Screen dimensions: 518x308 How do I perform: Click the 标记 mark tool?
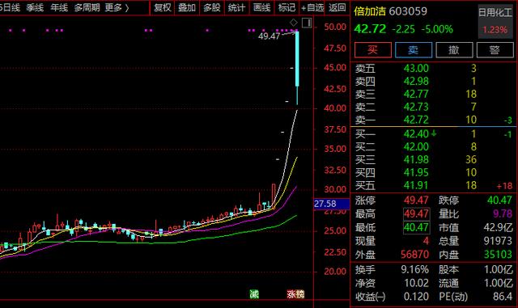(x=287, y=7)
